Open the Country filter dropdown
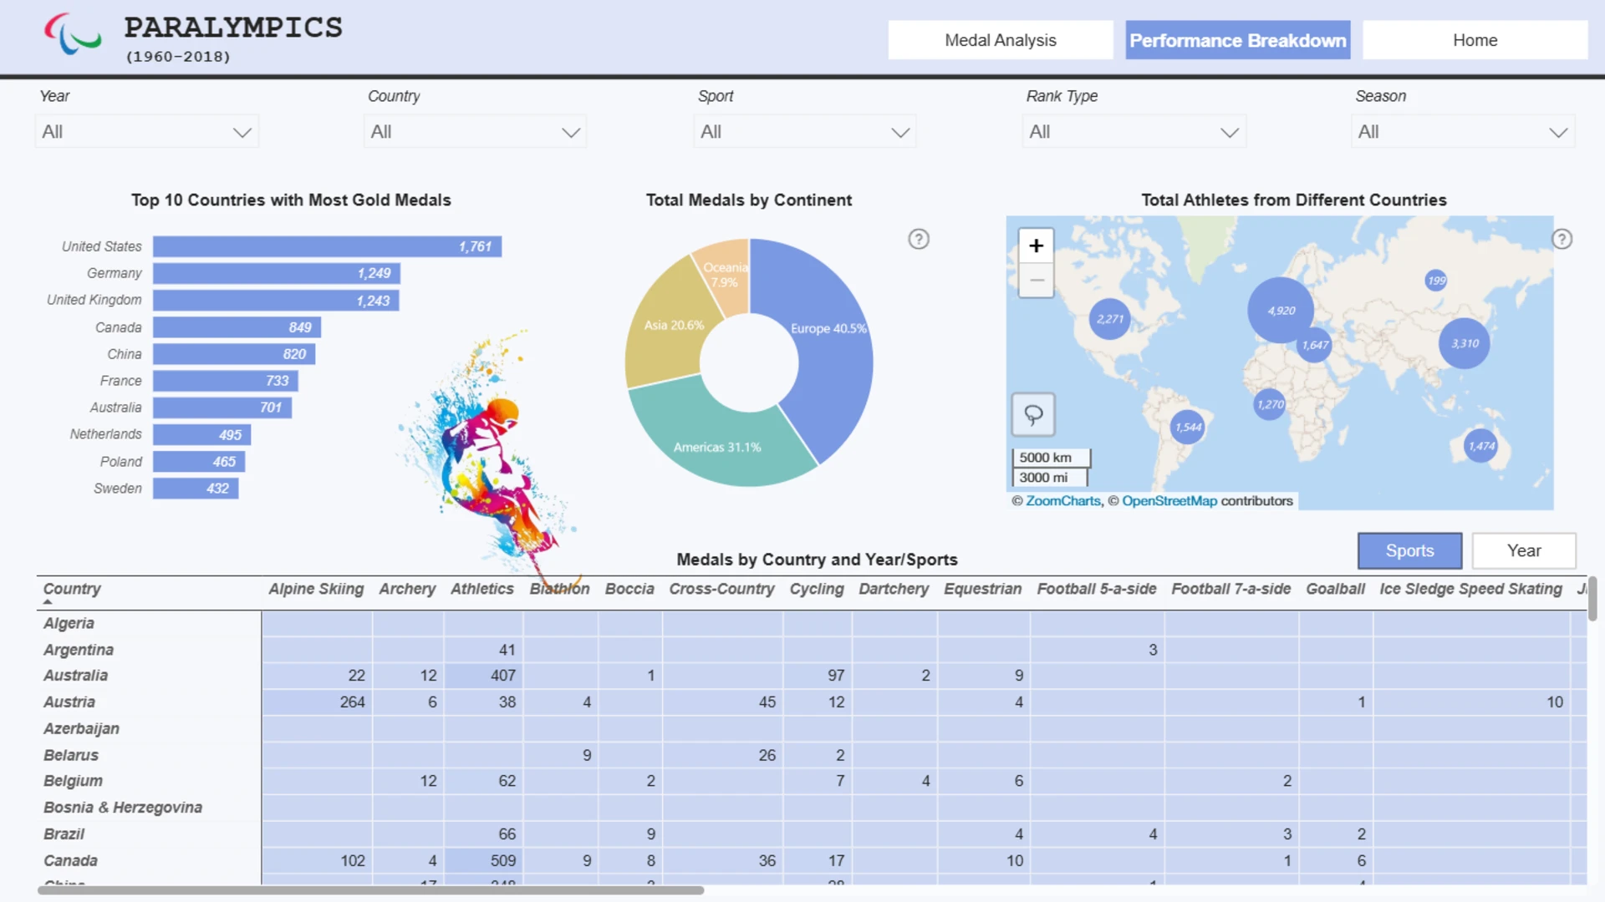This screenshot has height=902, width=1605. pyautogui.click(x=475, y=132)
